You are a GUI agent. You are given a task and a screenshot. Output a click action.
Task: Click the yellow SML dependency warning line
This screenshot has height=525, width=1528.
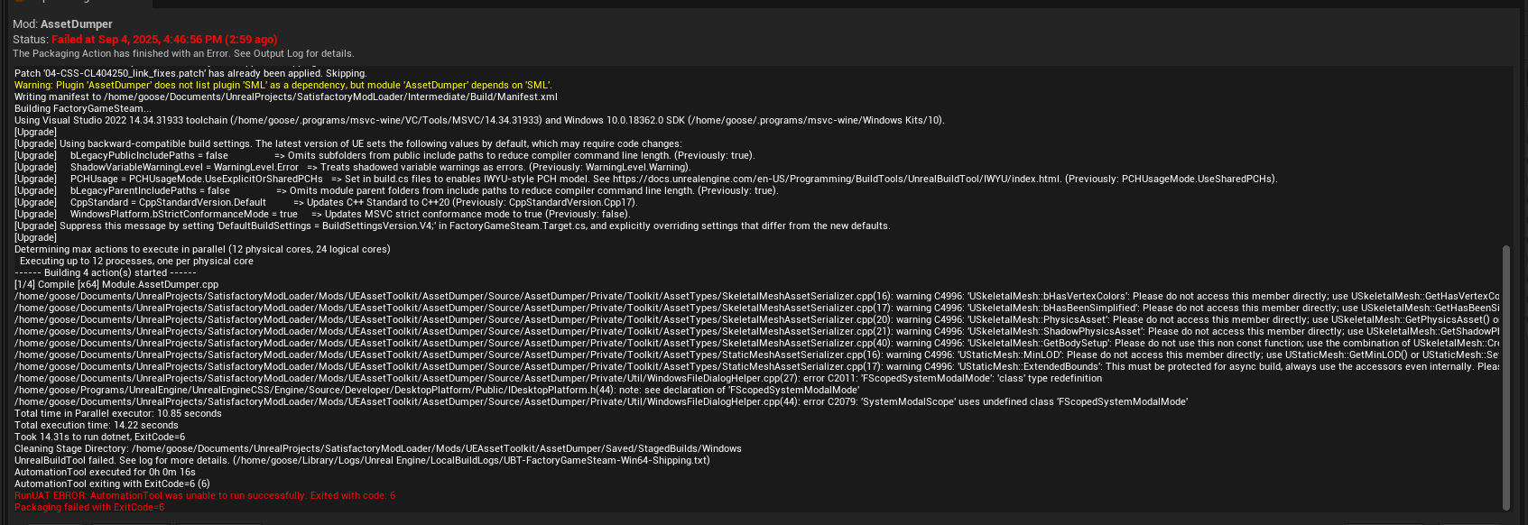click(x=282, y=85)
